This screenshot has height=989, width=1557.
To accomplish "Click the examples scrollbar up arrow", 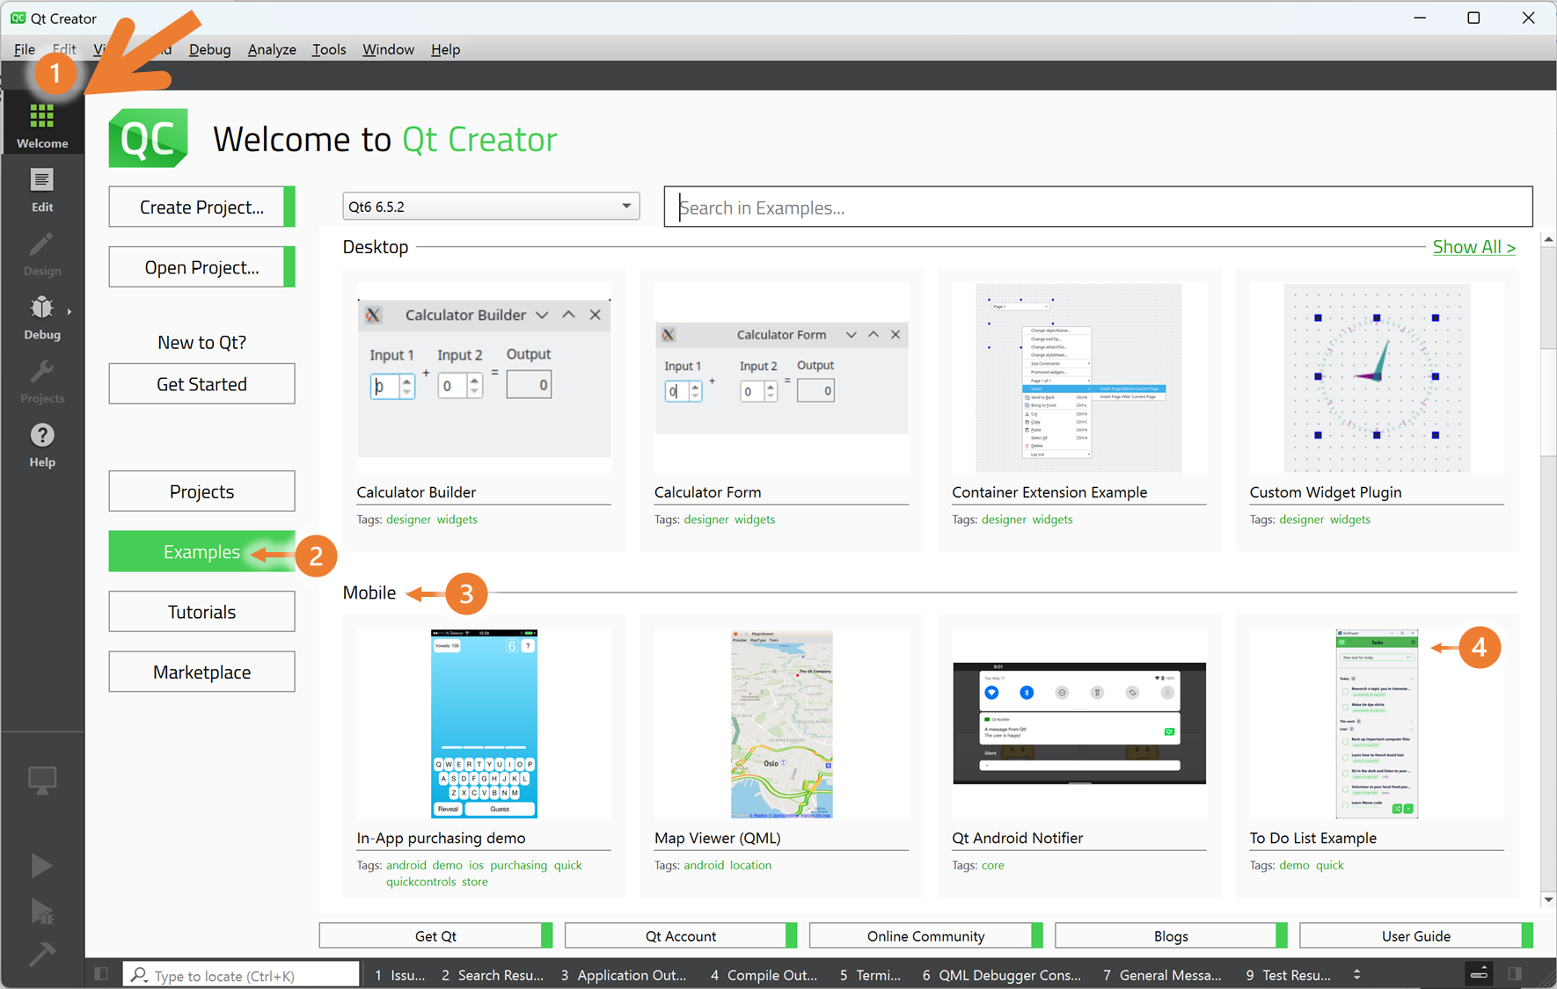I will (1548, 239).
